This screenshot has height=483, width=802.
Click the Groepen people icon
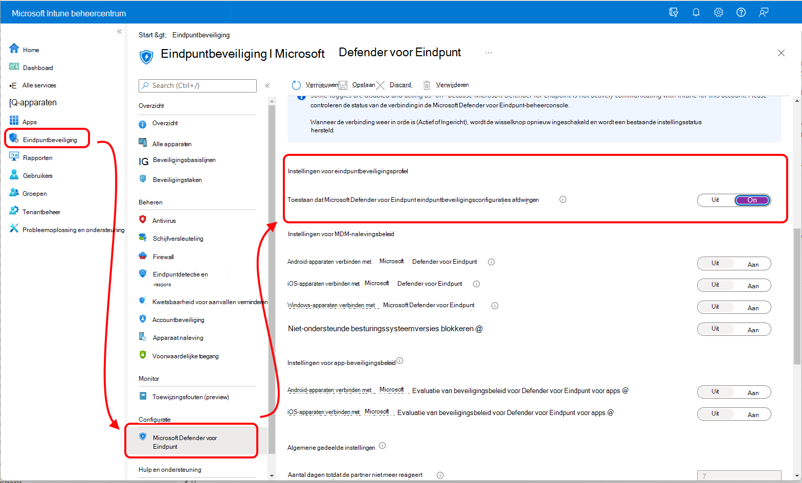pos(14,193)
